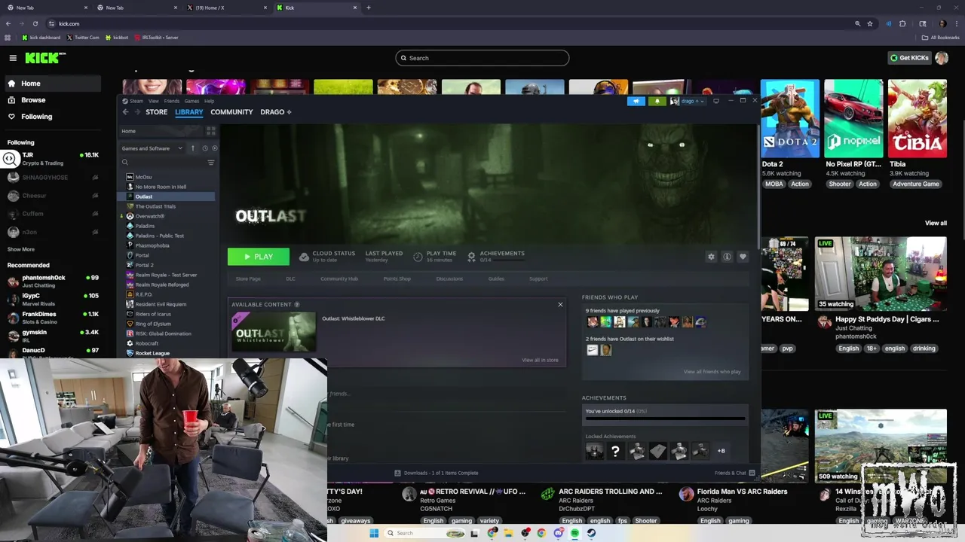Screen dimensions: 965x542
Task: Open Steam library advanced filter icon
Action: click(211, 163)
